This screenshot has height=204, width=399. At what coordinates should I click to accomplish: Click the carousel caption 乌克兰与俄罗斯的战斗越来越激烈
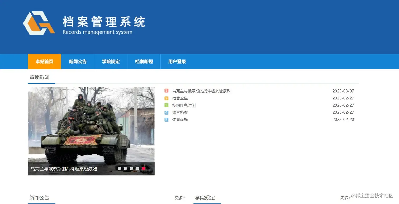click(64, 169)
